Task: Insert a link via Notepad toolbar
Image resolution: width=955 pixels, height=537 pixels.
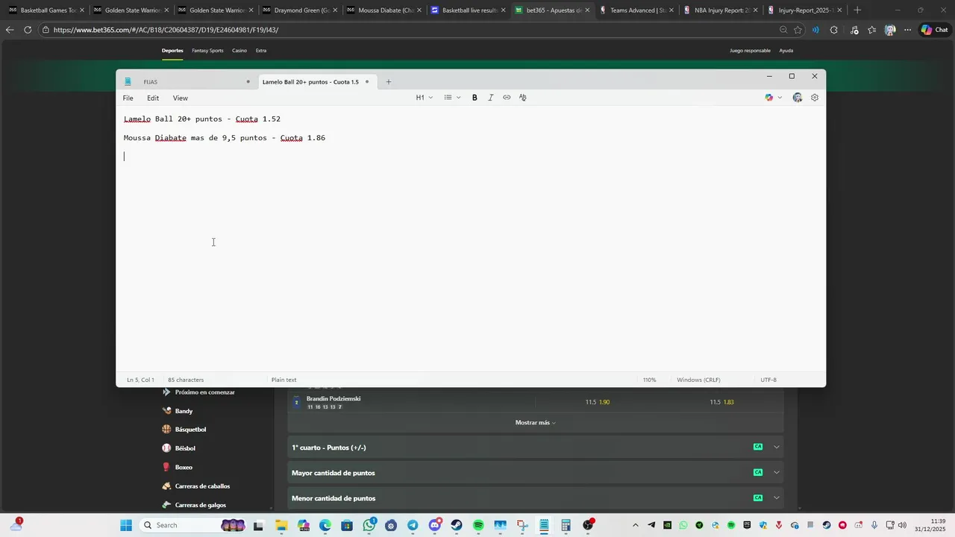Action: pyautogui.click(x=507, y=98)
